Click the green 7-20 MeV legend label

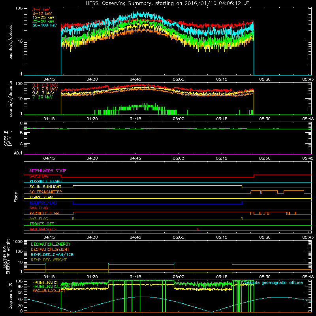point(43,97)
